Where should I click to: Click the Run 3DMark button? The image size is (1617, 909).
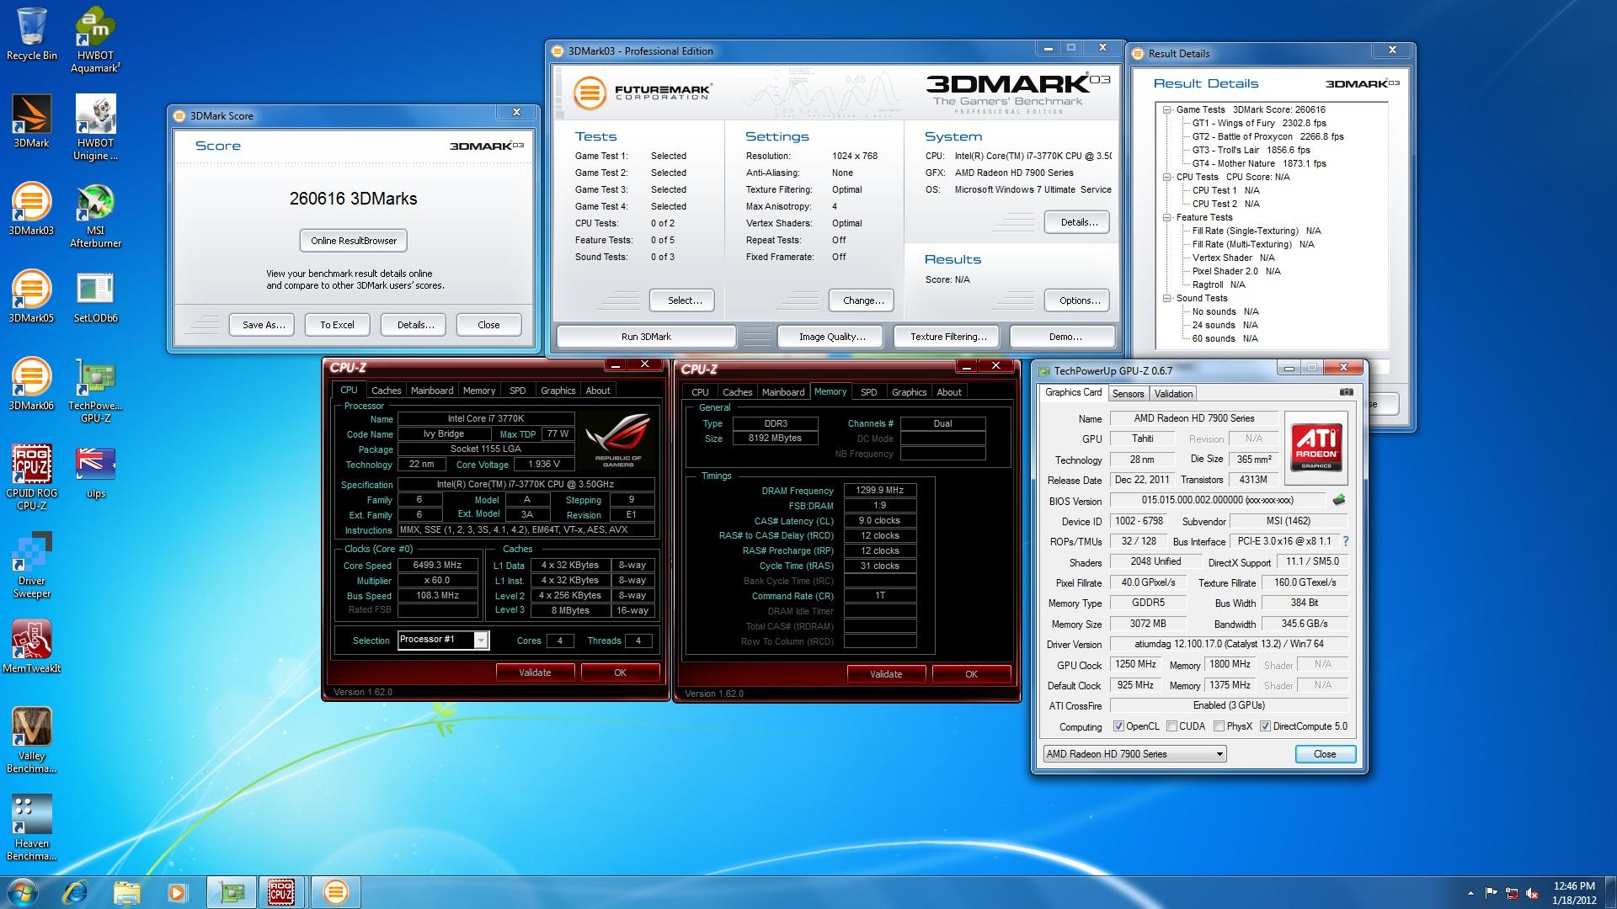click(646, 337)
